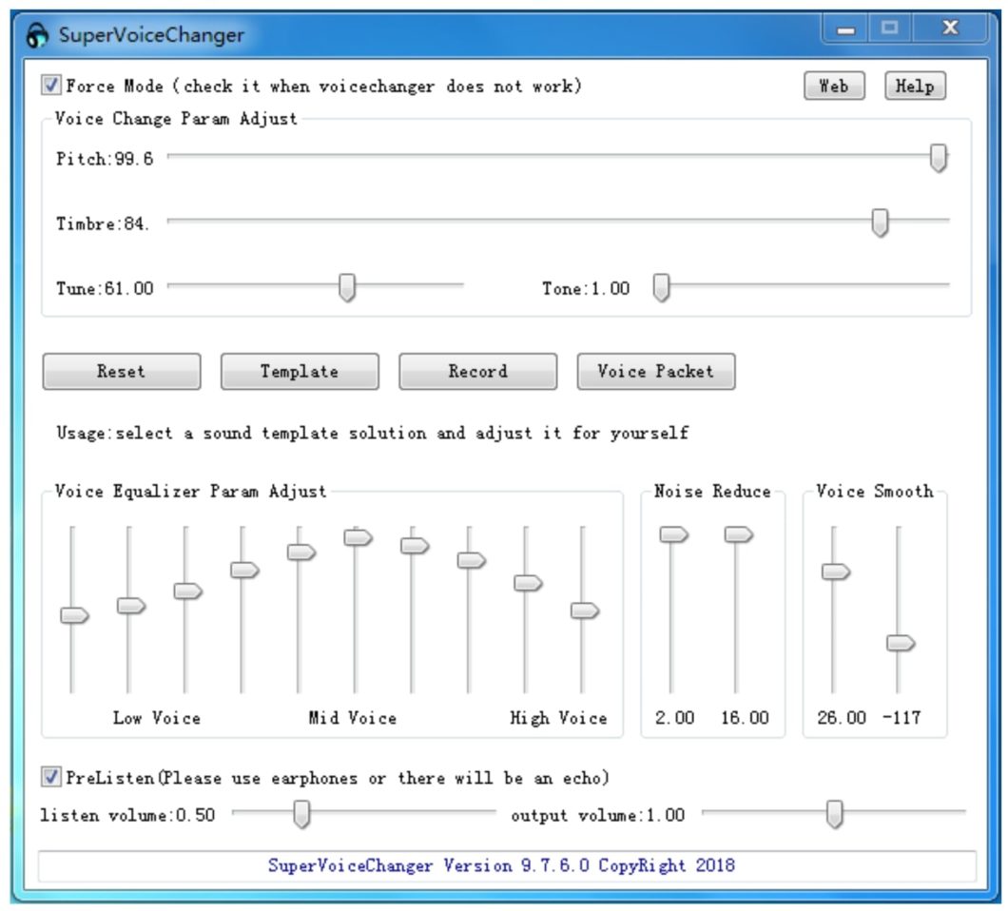Click the 'Timbre:84.' value label
The image size is (1008, 911).
(103, 223)
